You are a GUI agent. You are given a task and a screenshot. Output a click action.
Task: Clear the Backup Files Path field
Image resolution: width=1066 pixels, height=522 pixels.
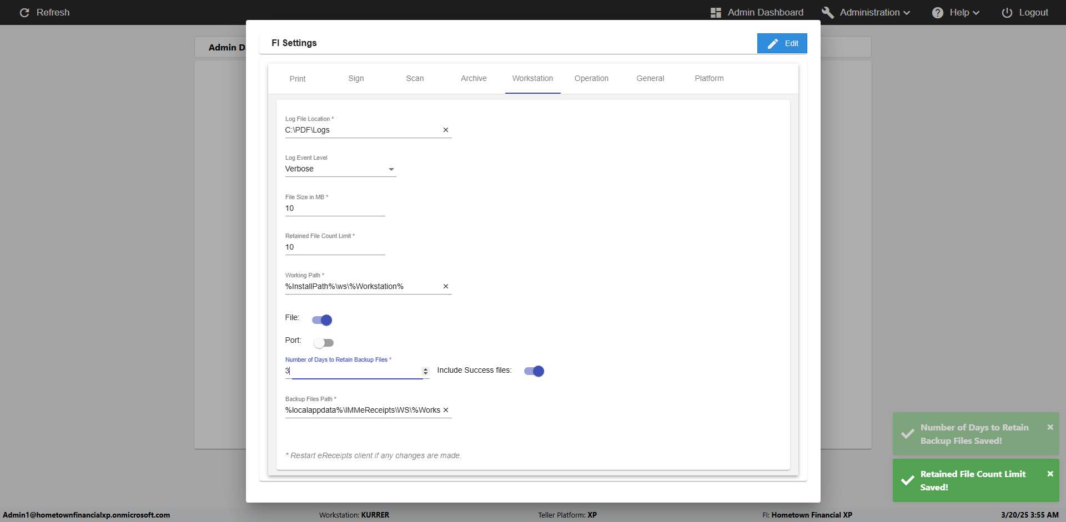tap(445, 410)
